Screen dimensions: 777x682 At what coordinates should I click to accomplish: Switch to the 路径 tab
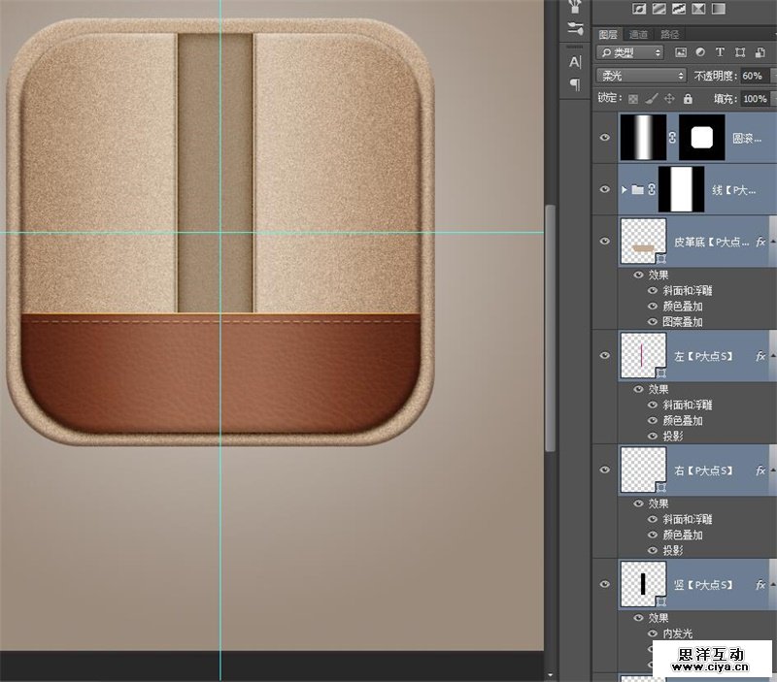tap(669, 34)
